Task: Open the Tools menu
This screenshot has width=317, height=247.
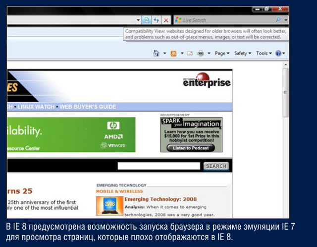Action: point(264,53)
